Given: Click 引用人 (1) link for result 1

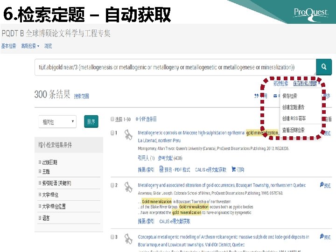Looking at the screenshot, I should pos(146,158).
